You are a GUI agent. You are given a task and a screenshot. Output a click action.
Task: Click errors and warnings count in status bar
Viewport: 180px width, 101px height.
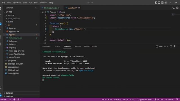[x=17, y=99]
